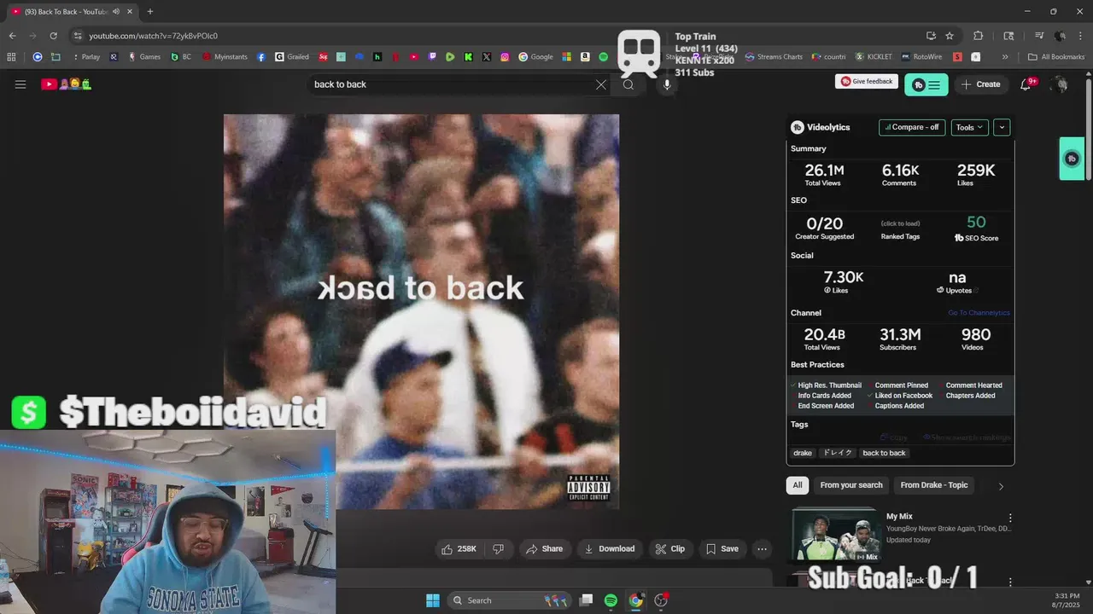1093x614 pixels.
Task: Open the Myinstants bookmark
Action: 225,57
